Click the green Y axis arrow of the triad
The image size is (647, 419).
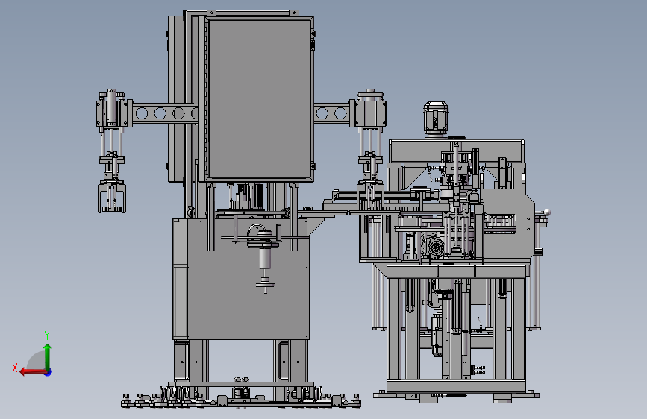pos(48,356)
